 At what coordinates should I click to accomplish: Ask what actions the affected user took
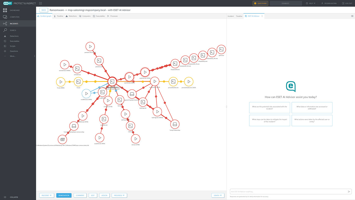(x=312, y=121)
